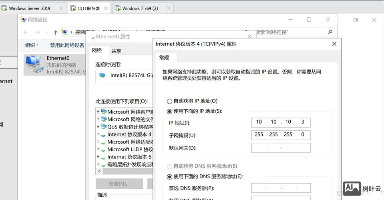Select Internet 协议版本 6 list item
The height and width of the screenshot is (200, 384).
129,157
